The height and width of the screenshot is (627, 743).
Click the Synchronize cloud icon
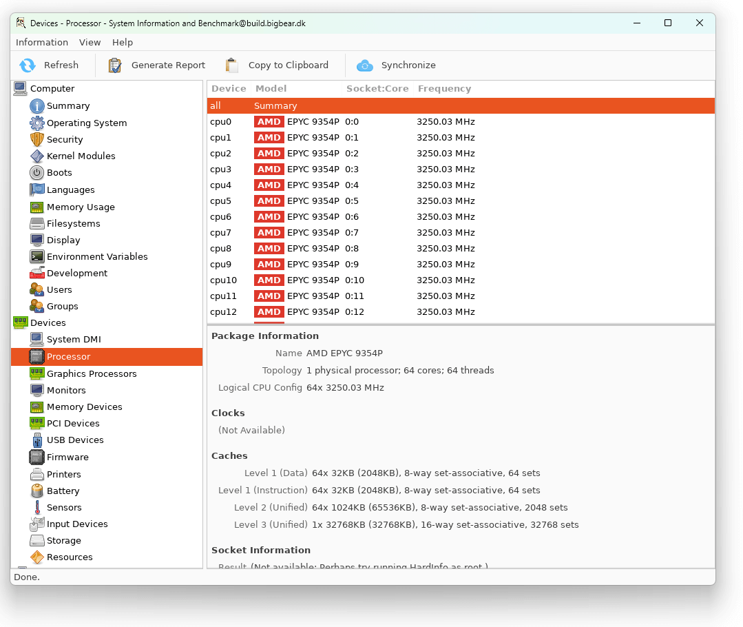pos(365,65)
